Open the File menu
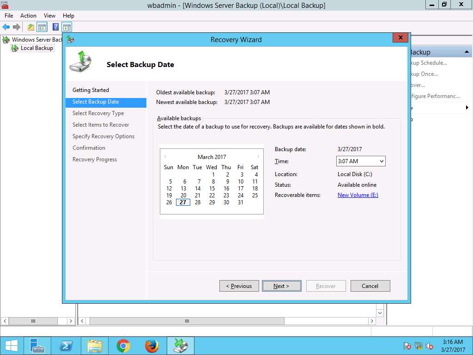 pyautogui.click(x=9, y=16)
